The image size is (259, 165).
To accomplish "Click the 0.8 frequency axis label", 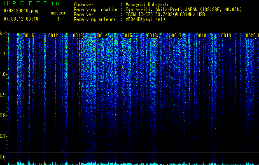I will coord(3,115).
